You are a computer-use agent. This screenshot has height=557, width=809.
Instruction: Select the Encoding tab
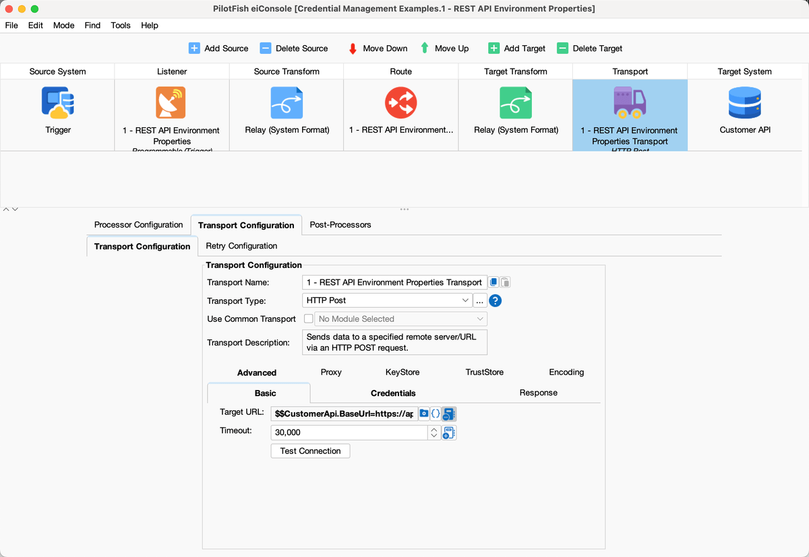click(x=566, y=372)
